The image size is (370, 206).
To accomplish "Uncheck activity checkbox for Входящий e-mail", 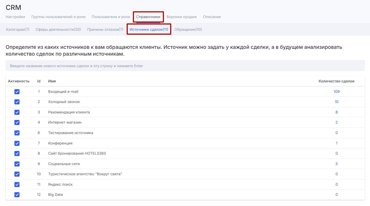I will pos(17,92).
